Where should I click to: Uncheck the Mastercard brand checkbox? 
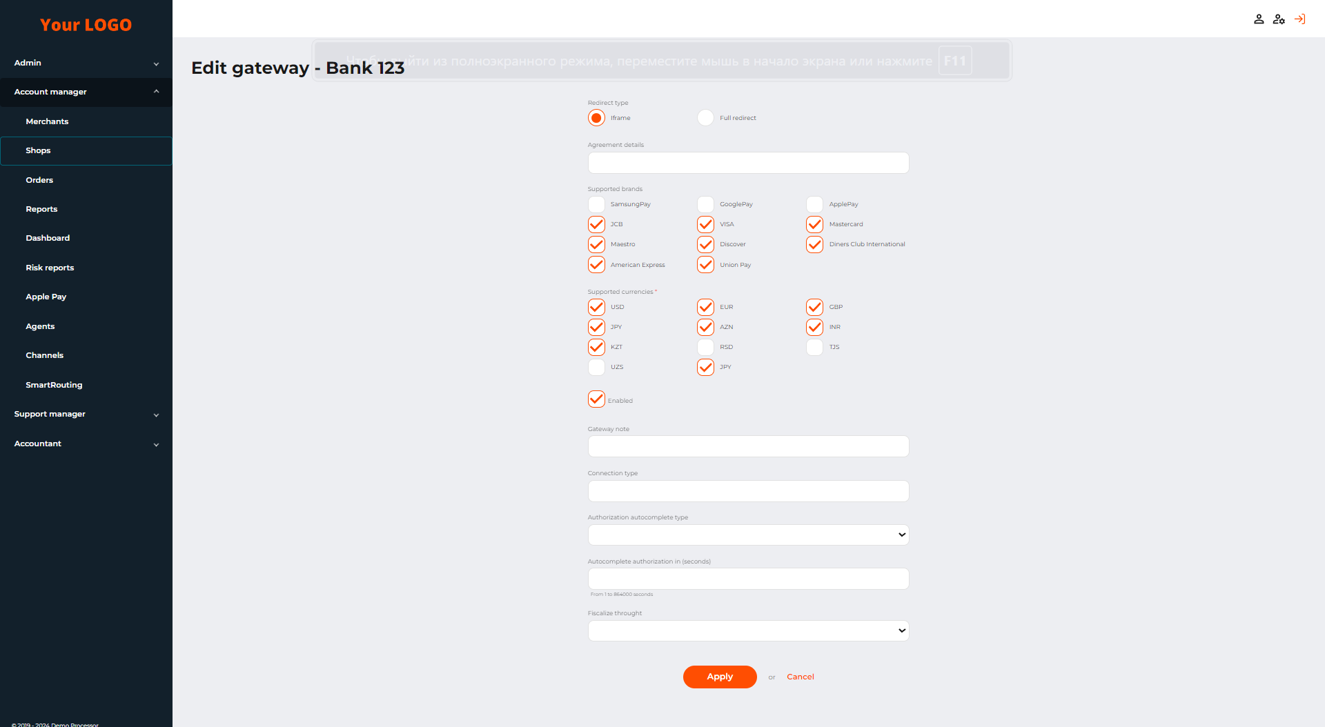coord(814,224)
